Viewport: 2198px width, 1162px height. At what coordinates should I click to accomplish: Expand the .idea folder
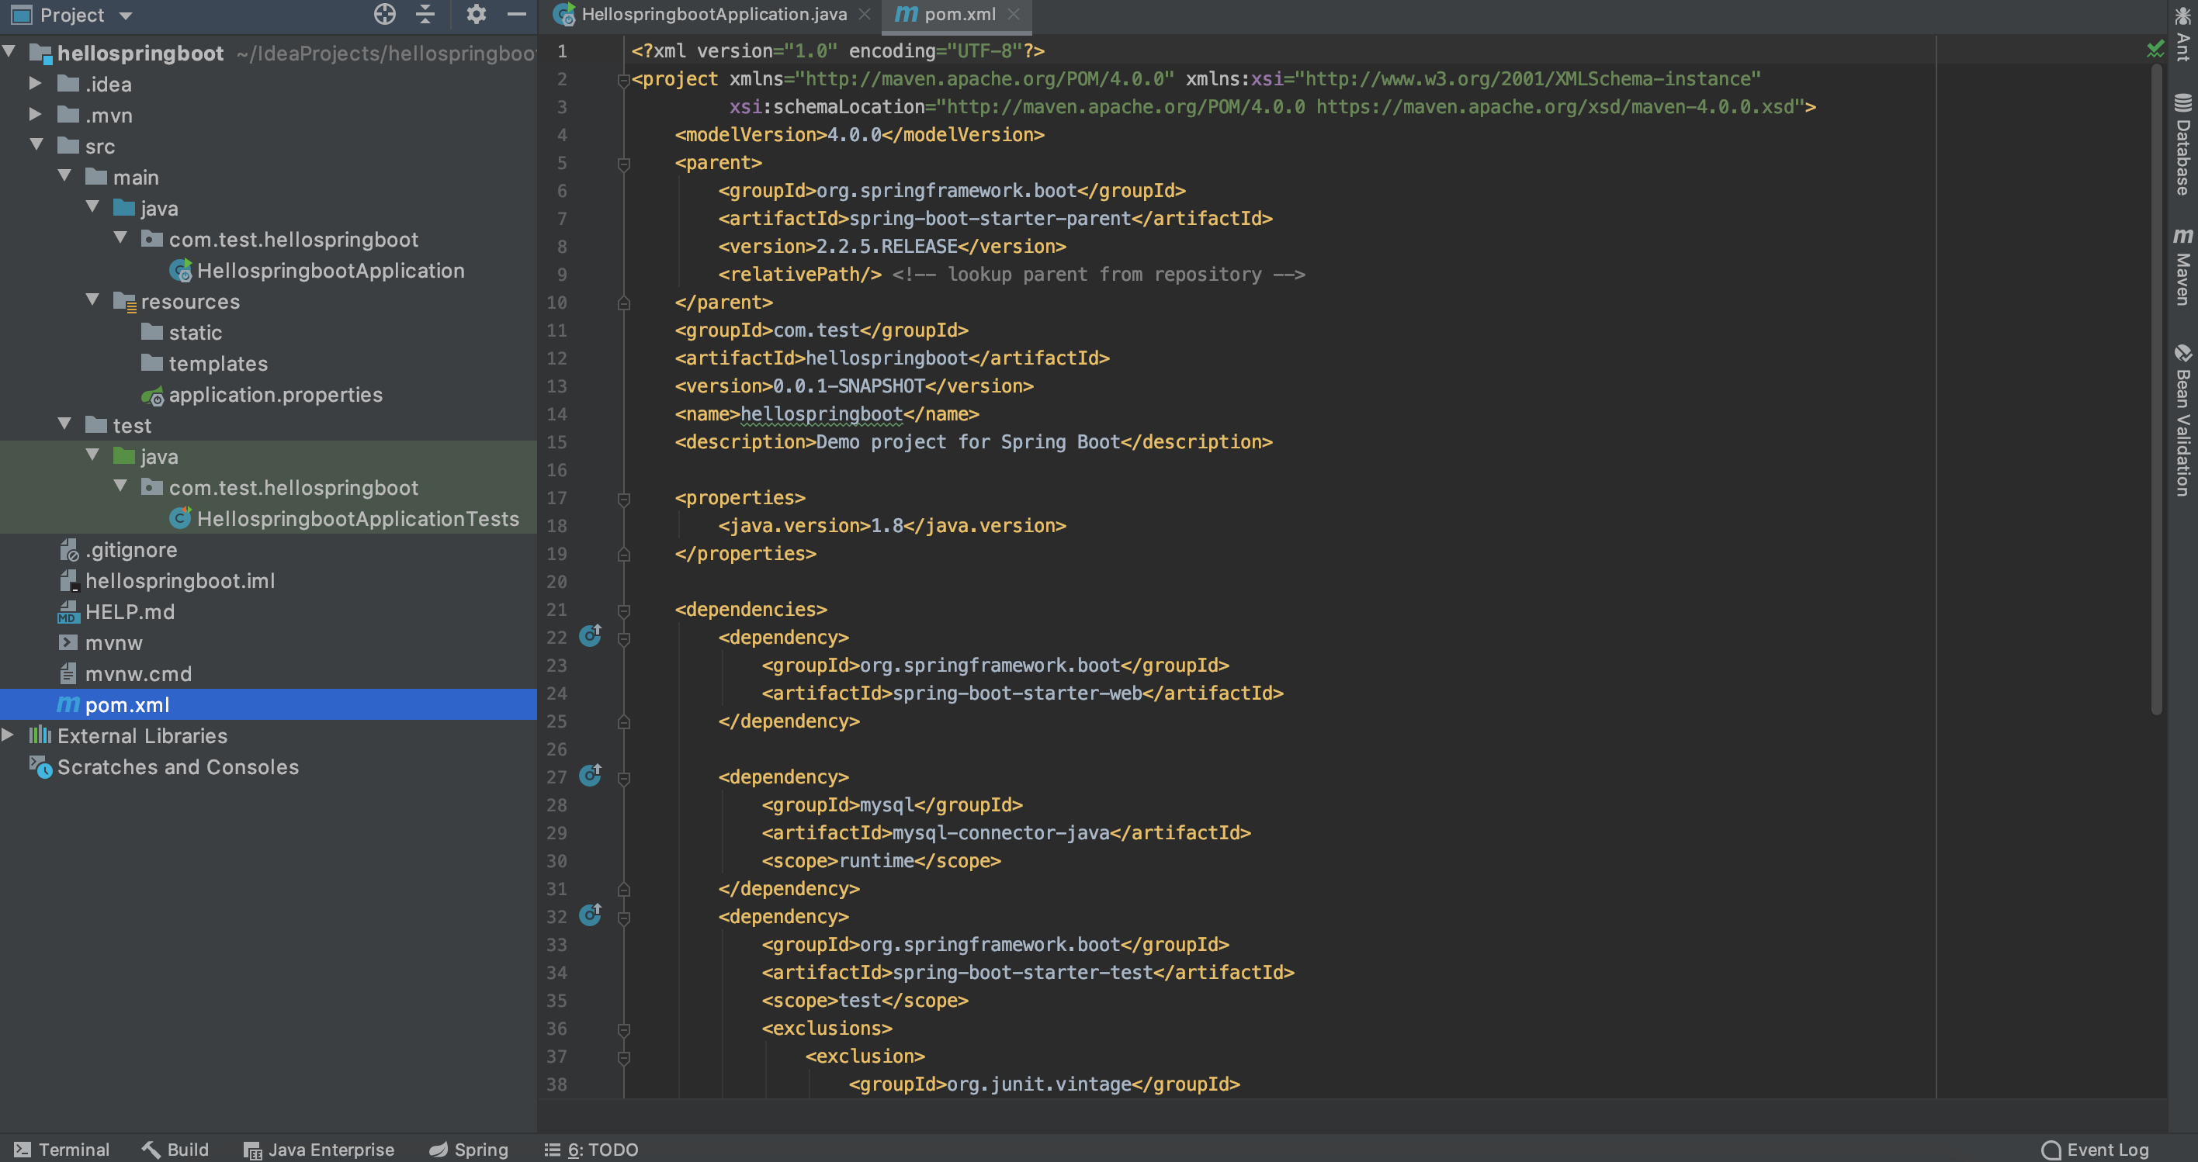coord(35,84)
